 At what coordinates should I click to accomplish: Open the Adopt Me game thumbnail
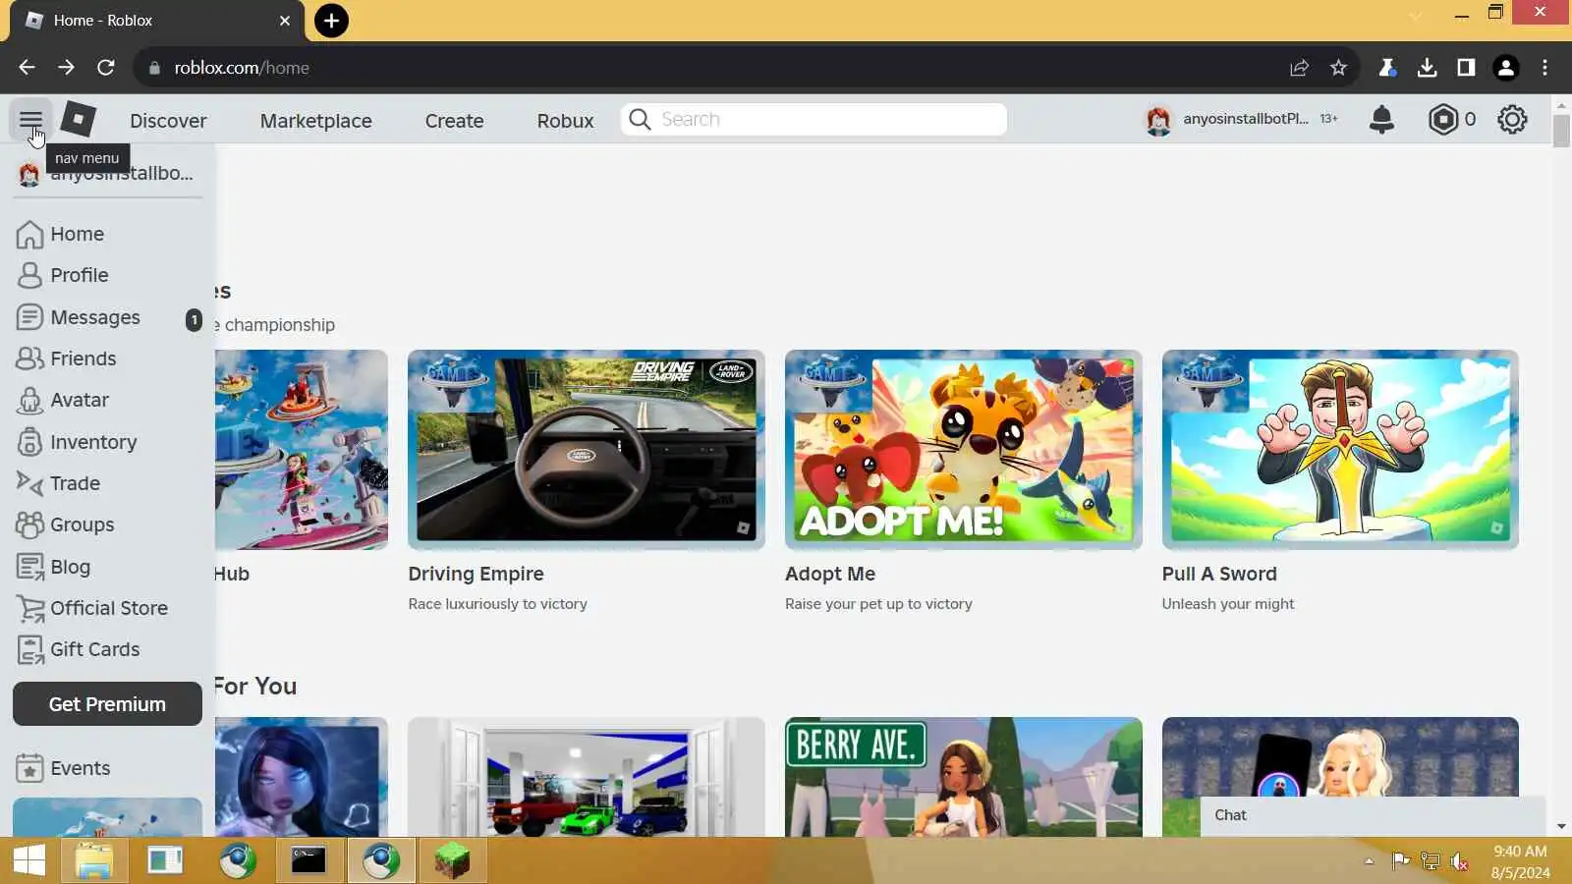click(x=963, y=449)
